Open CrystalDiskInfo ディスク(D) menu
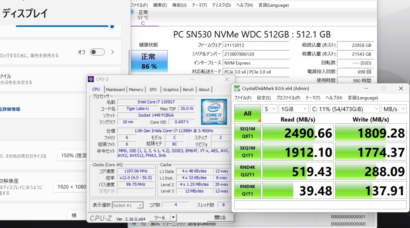Screen dimensions: 410x228 pyautogui.click(x=221, y=5)
